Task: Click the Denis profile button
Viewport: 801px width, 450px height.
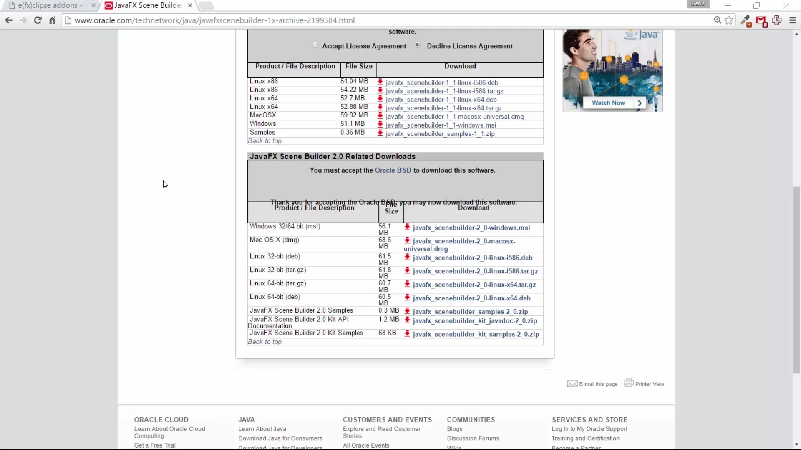Action: tap(698, 4)
